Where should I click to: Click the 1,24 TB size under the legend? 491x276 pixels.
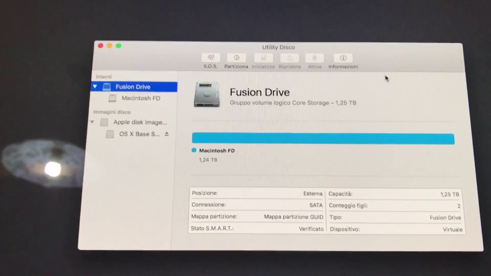point(208,160)
